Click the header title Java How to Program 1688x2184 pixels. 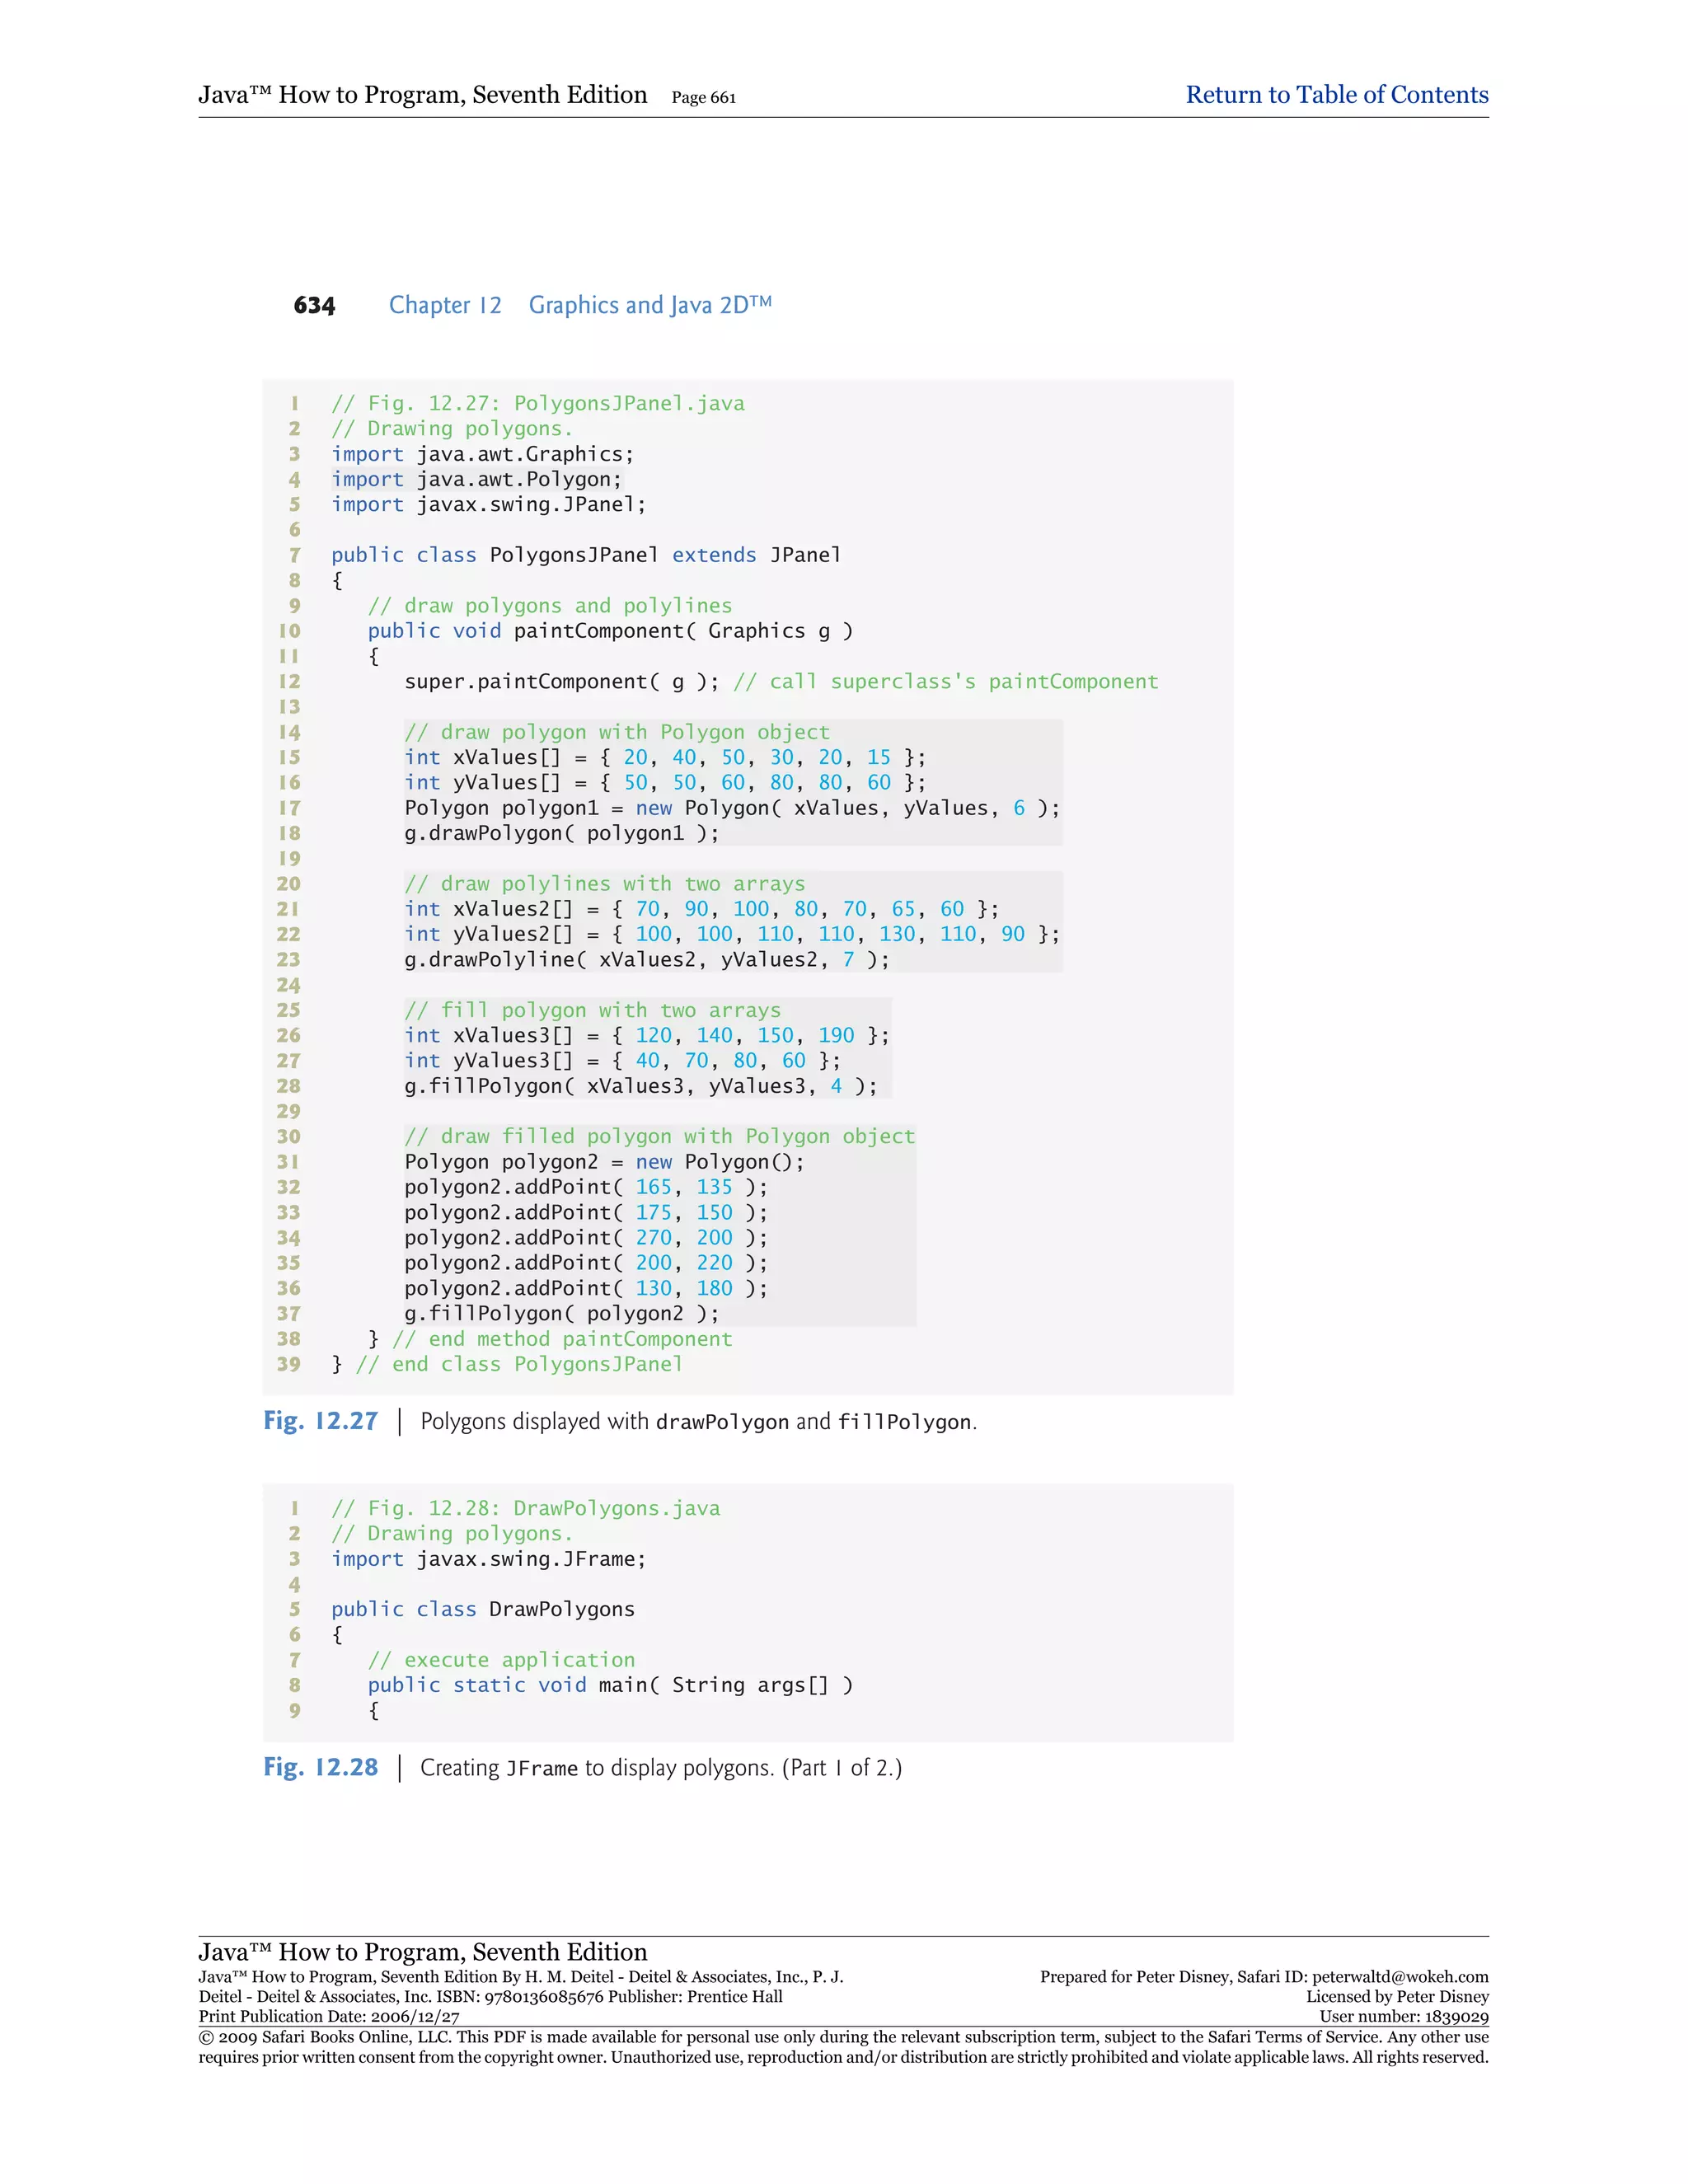[422, 95]
